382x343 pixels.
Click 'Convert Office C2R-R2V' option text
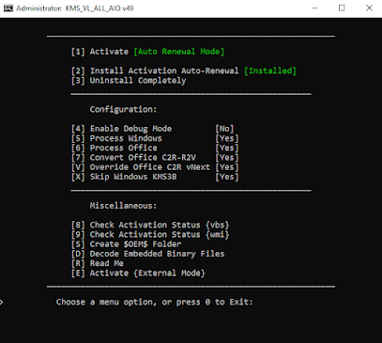click(143, 158)
